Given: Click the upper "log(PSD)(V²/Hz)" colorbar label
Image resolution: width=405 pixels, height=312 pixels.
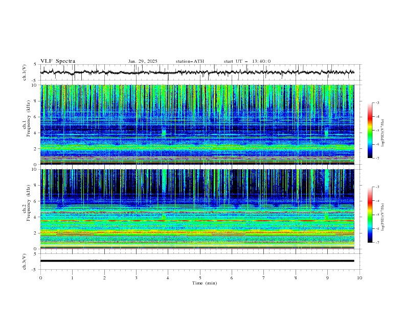Looking at the screenshot, I should tap(383, 133).
